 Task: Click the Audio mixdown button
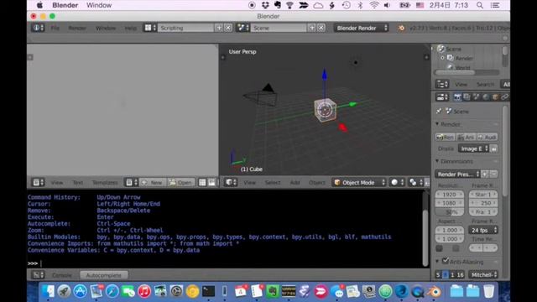click(487, 137)
